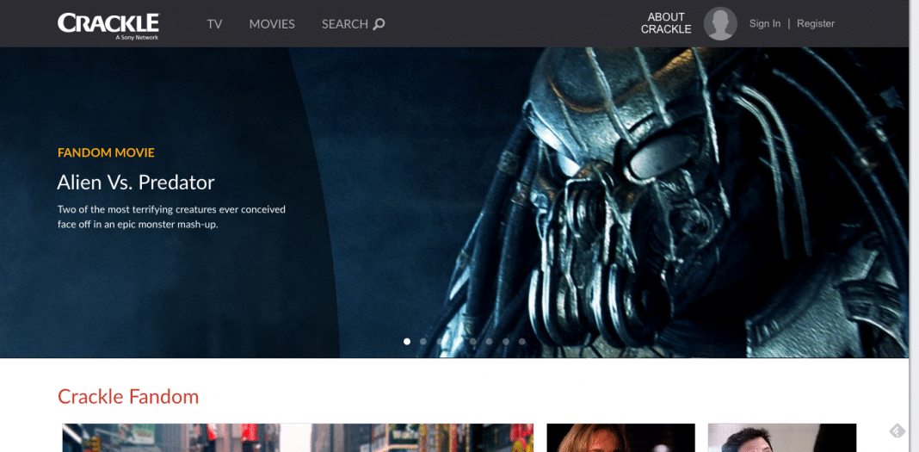
Task: Open the Alien Vs. Predator title
Action: coord(136,183)
